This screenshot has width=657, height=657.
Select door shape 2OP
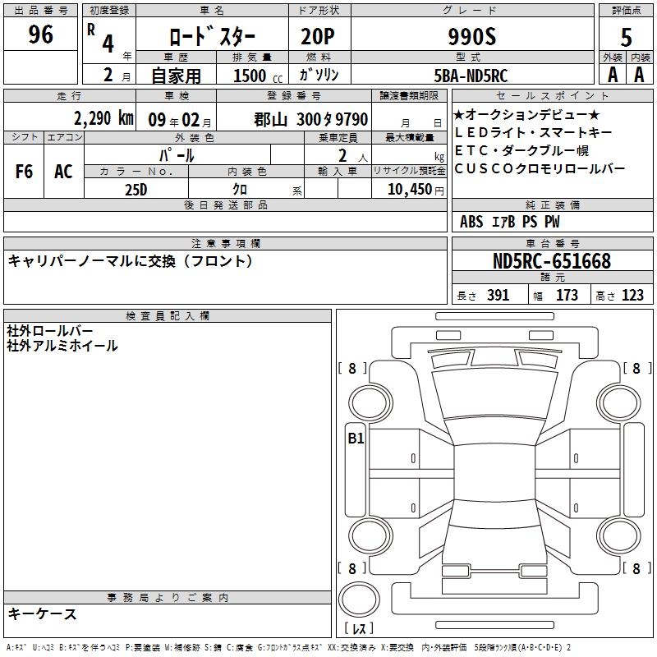point(318,37)
